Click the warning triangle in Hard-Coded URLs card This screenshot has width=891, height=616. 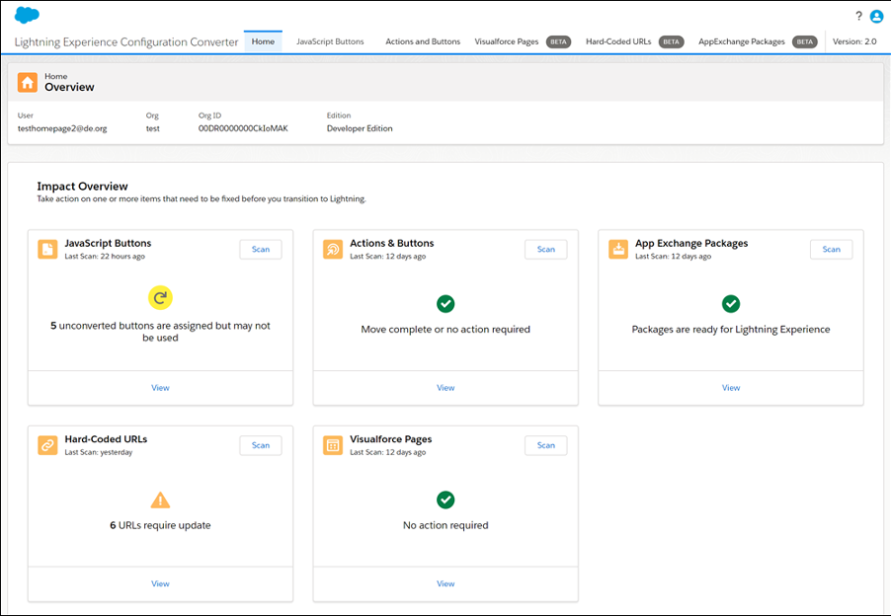click(160, 500)
